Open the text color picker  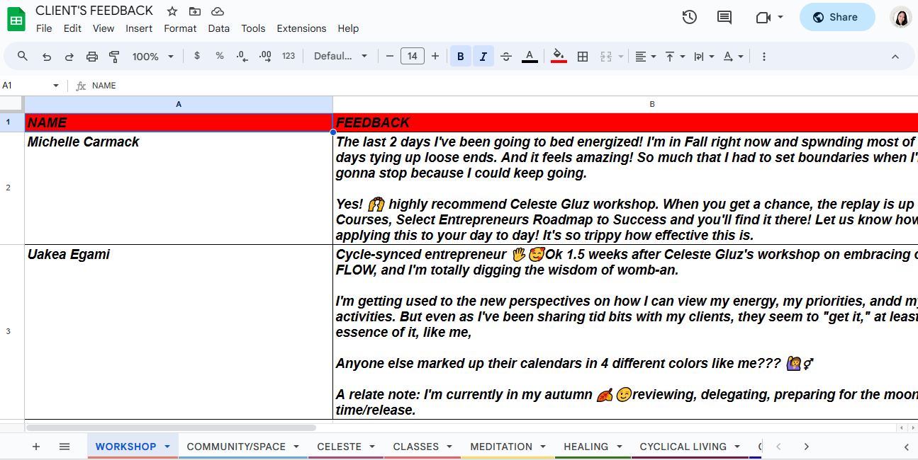pos(529,56)
